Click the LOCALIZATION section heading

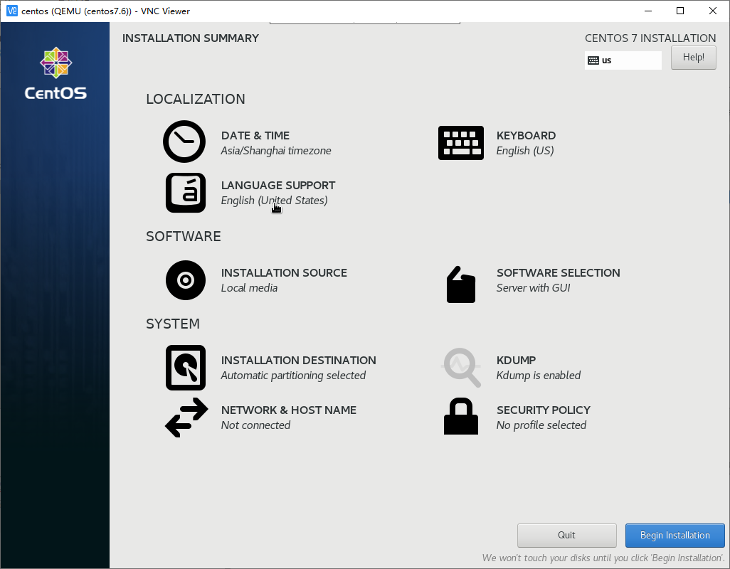click(196, 99)
